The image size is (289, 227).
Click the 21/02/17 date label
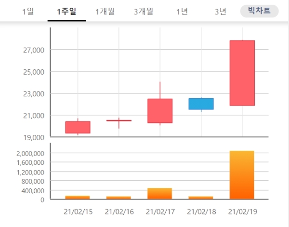click(160, 212)
